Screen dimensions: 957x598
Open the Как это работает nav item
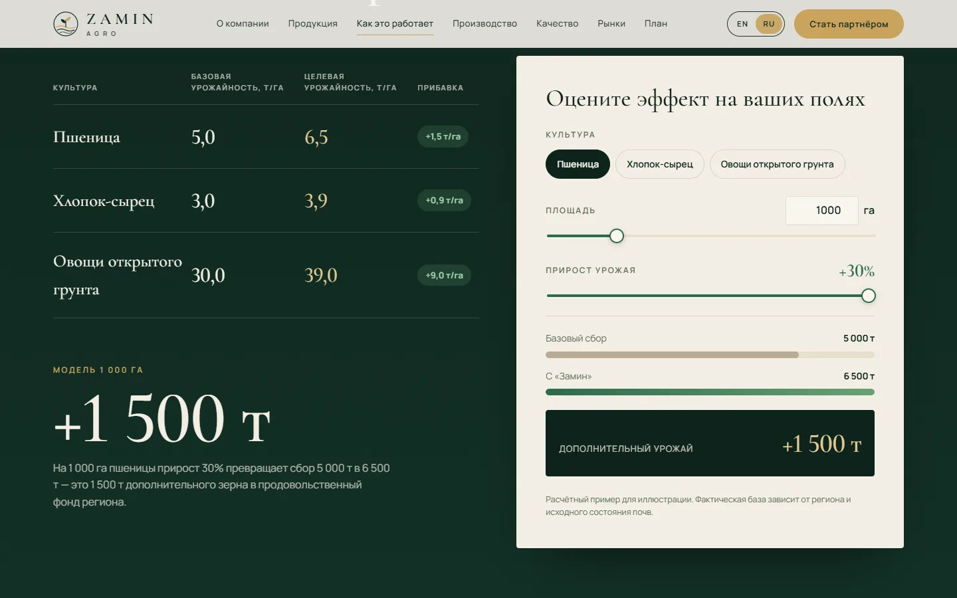395,24
